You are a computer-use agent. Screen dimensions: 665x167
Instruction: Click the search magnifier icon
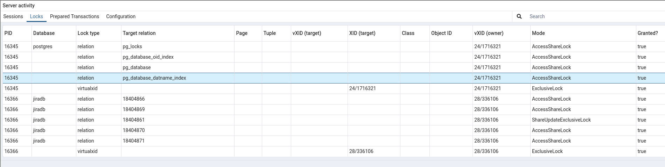519,16
